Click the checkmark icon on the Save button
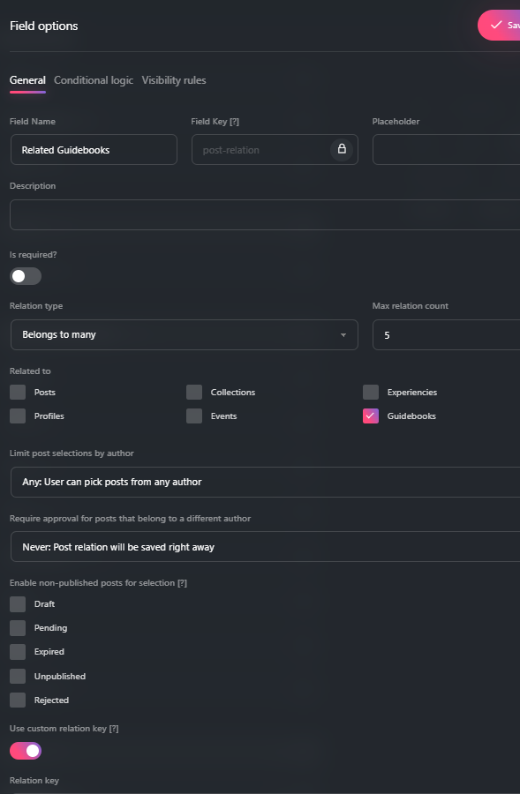 pyautogui.click(x=494, y=25)
